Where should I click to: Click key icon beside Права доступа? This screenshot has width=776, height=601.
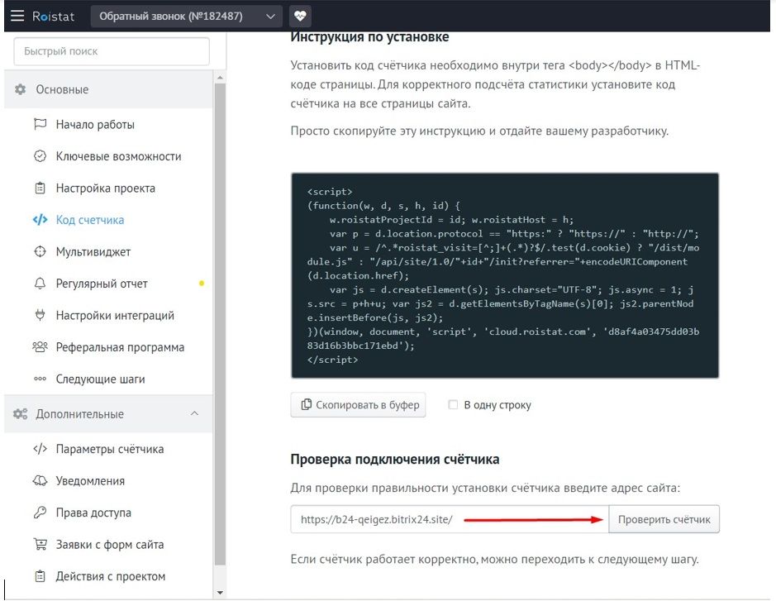(x=40, y=513)
